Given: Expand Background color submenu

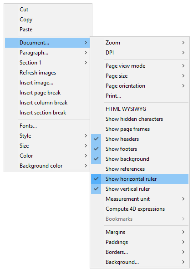Looking at the screenshot, I should point(47,166).
